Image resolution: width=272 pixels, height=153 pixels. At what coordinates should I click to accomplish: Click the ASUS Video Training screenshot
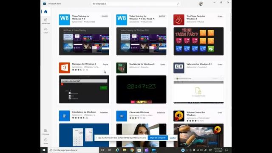[x=142, y=41]
